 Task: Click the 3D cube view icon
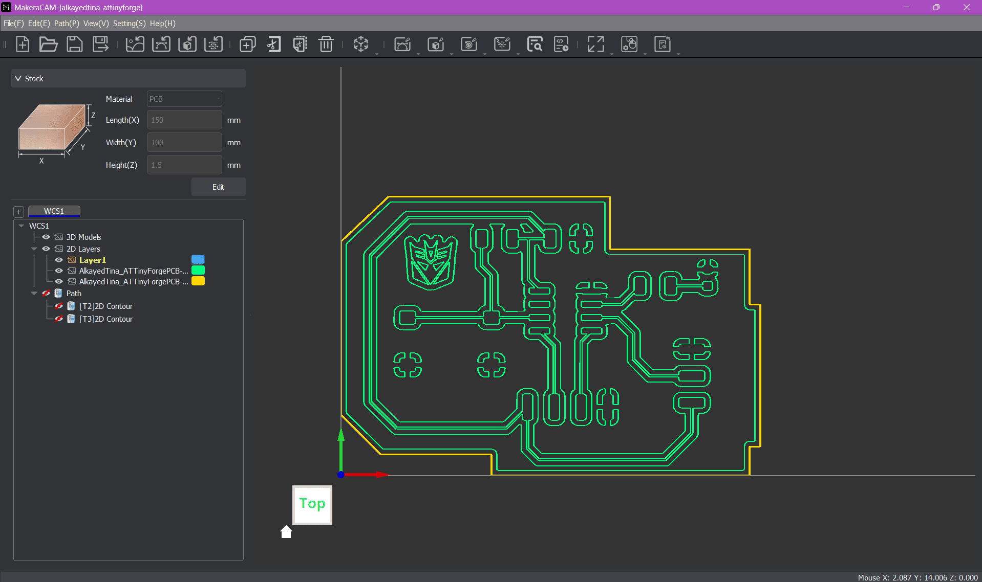click(x=361, y=44)
